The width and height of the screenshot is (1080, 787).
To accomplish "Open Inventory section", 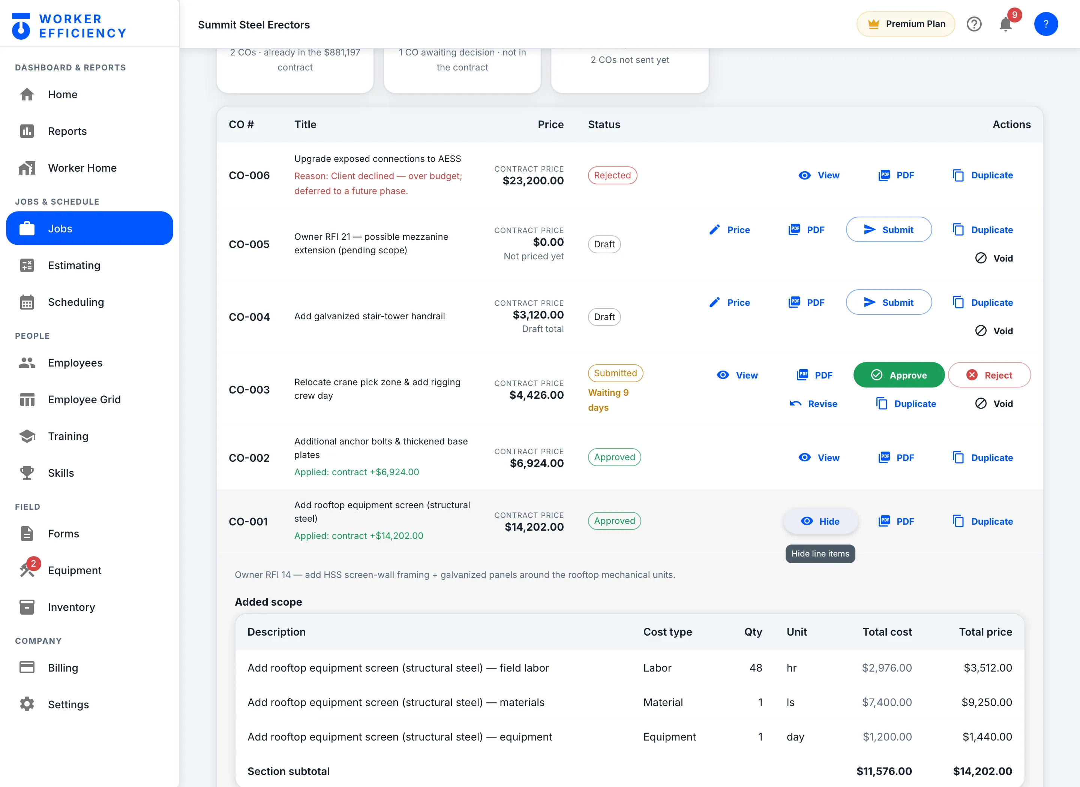I will click(90, 607).
